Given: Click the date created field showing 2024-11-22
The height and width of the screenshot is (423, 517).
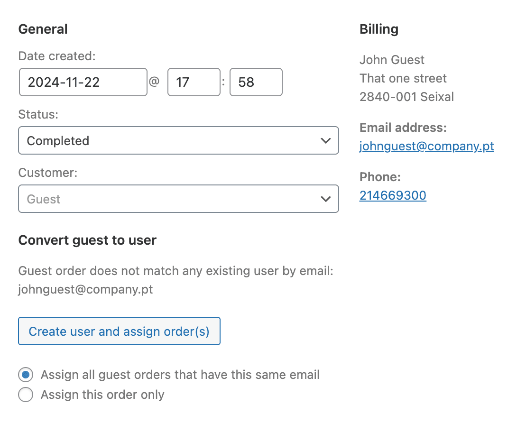Looking at the screenshot, I should [x=83, y=82].
